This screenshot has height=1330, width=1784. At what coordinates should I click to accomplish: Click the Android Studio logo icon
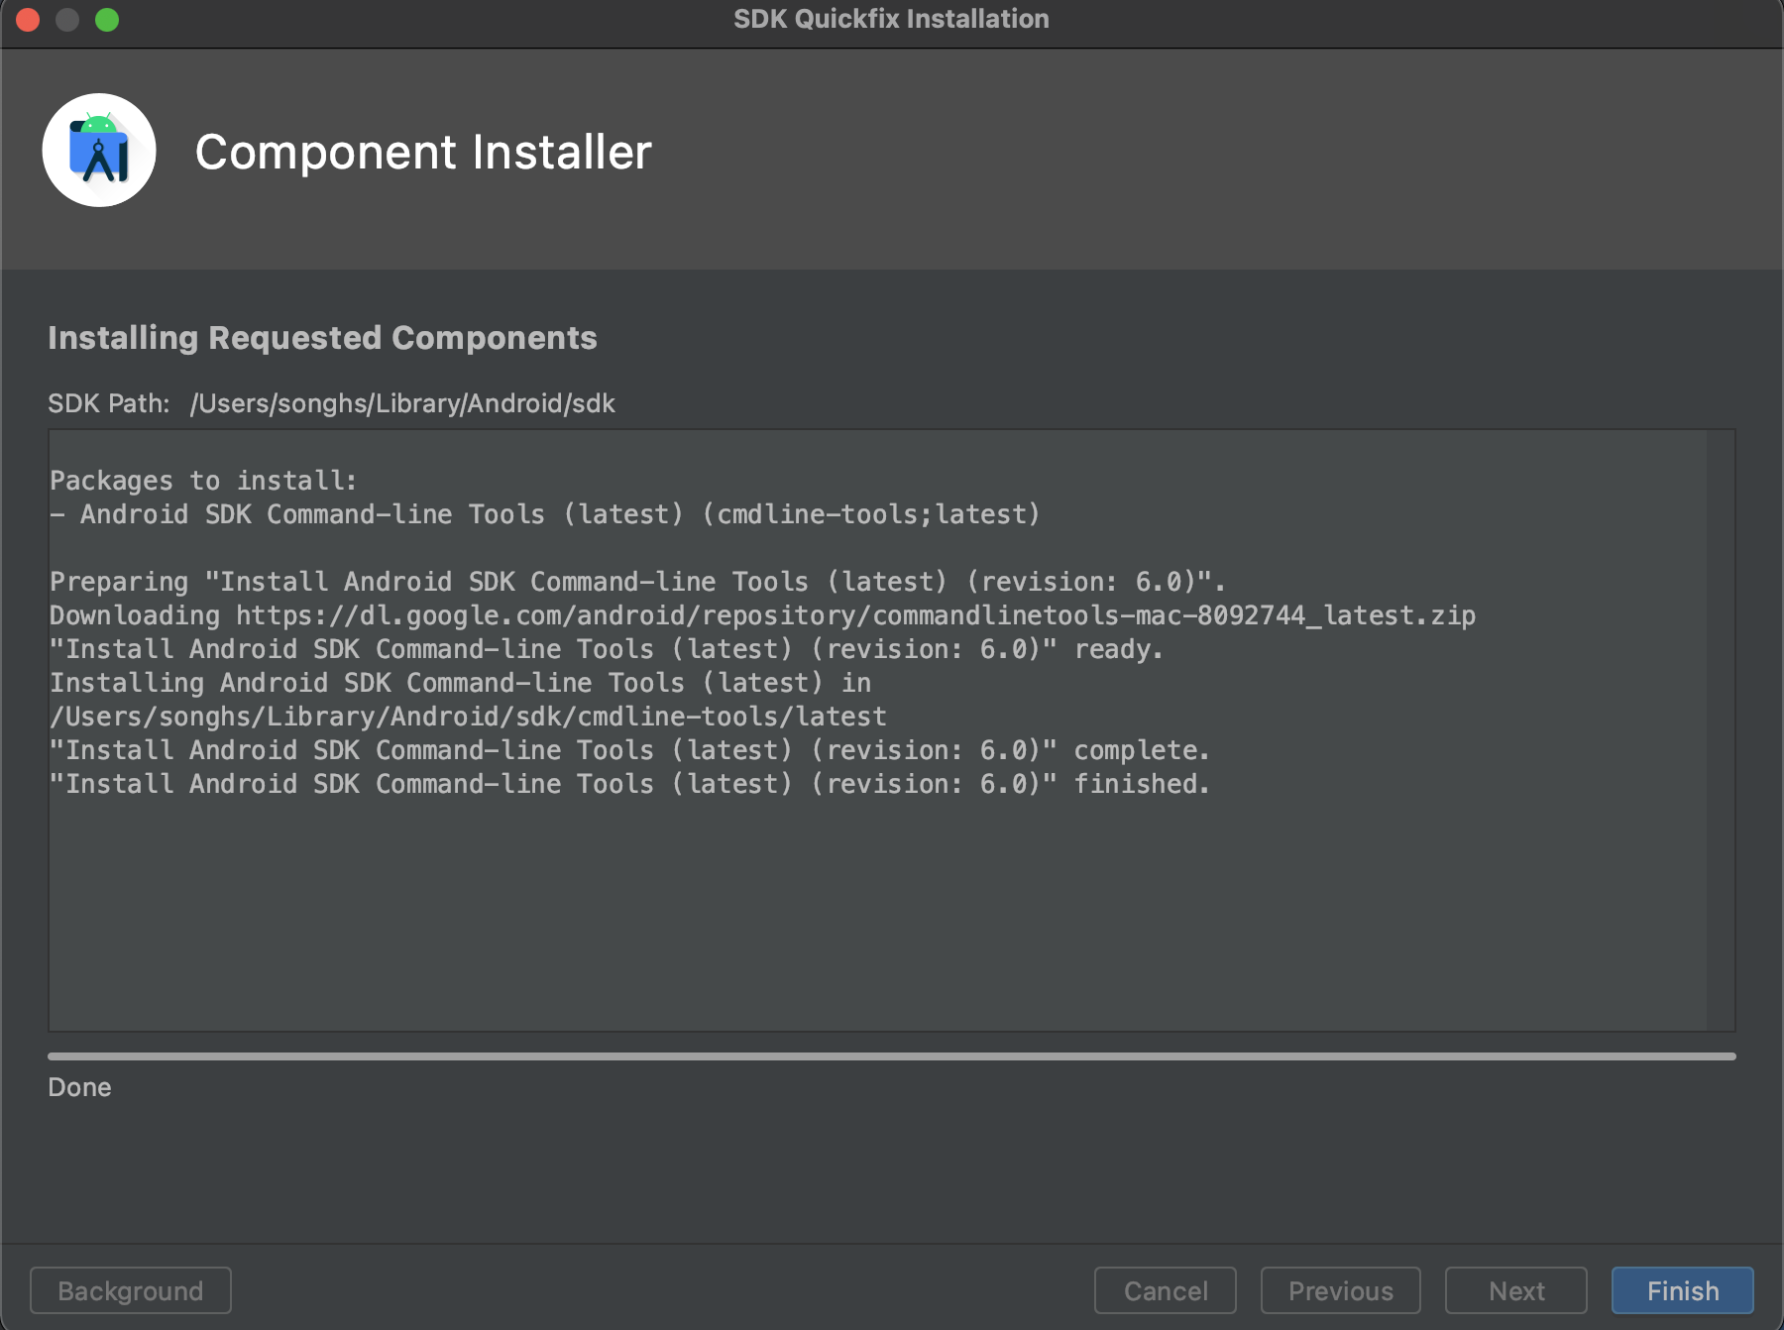[x=99, y=151]
